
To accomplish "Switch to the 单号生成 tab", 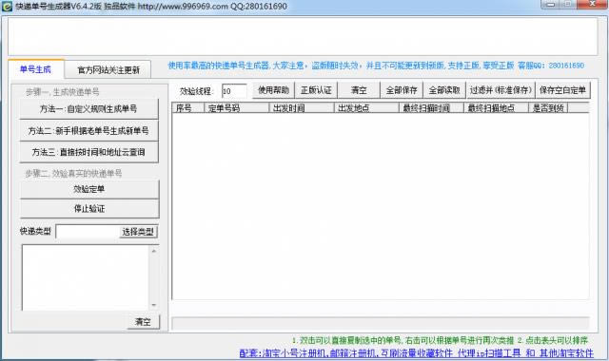I will pos(36,69).
